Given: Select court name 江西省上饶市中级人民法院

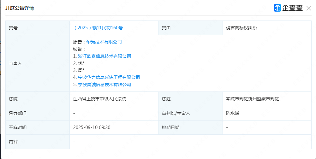Looking at the screenshot, I should click(x=99, y=99).
